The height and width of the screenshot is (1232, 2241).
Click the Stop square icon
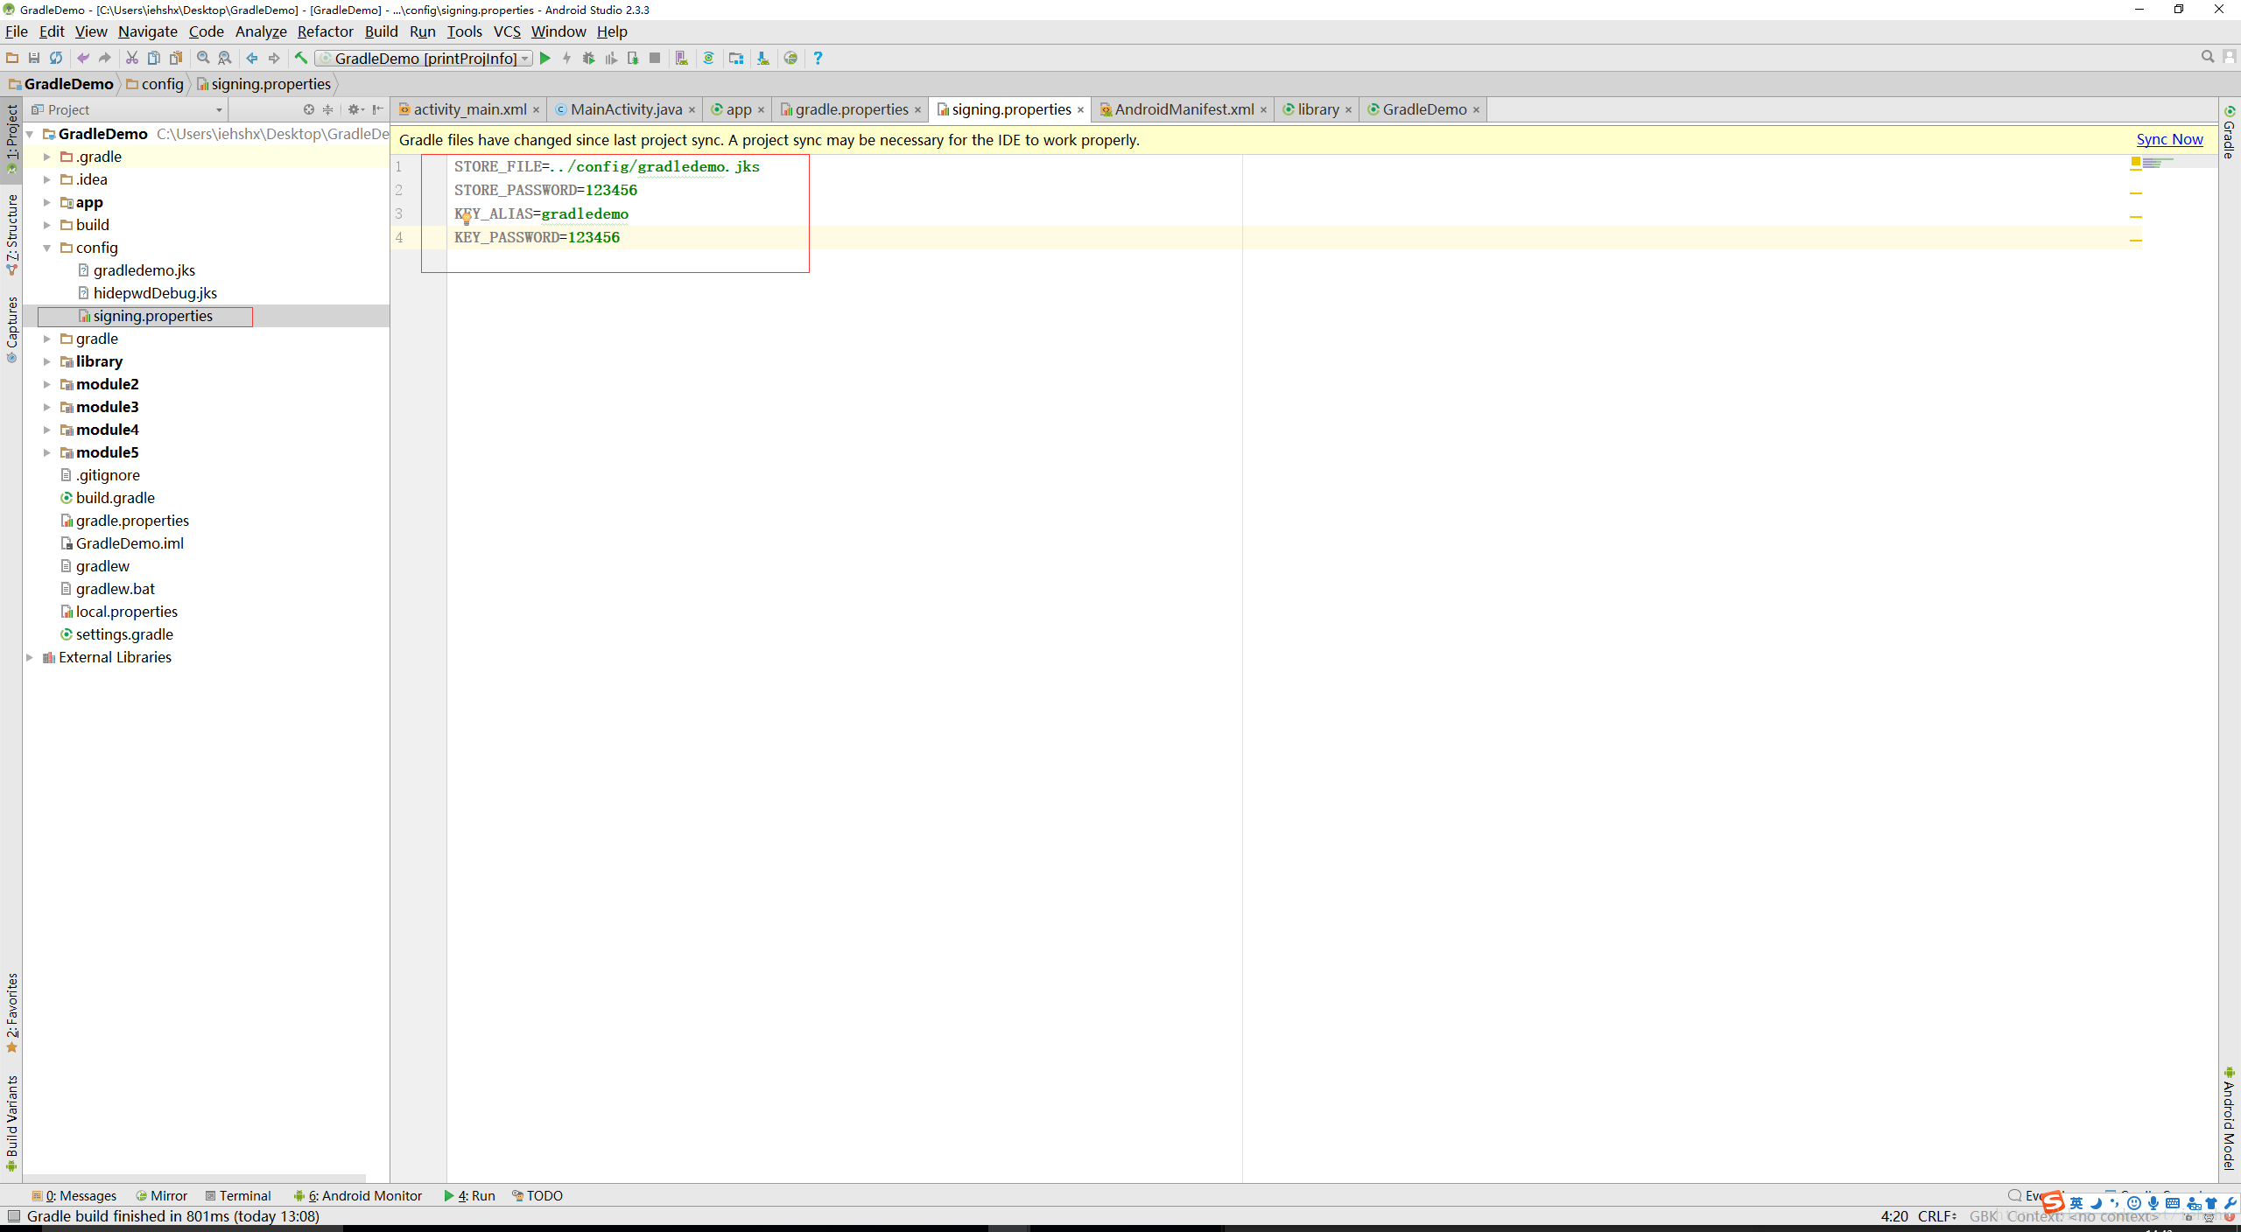(x=655, y=58)
